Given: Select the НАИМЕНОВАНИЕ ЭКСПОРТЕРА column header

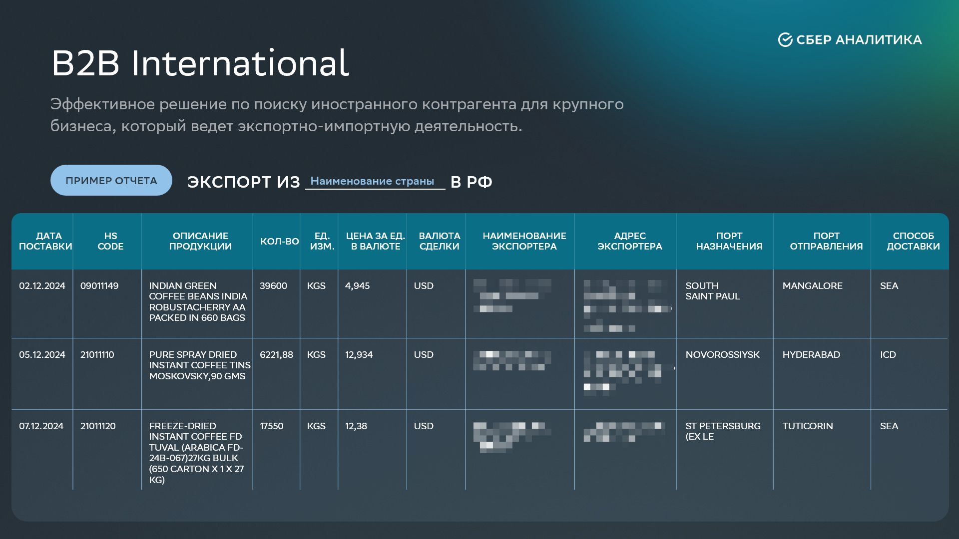Looking at the screenshot, I should 524,241.
